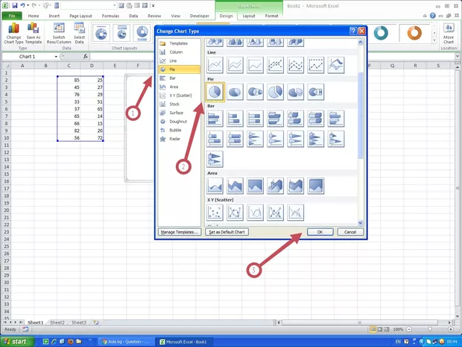Choose Templates category in list

[x=179, y=43]
